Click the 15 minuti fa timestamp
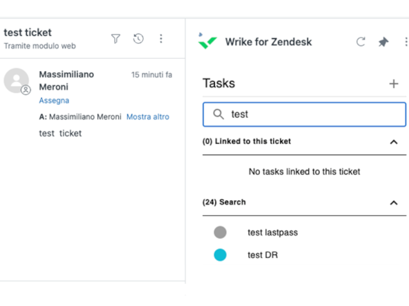The width and height of the screenshot is (409, 306). click(x=151, y=75)
